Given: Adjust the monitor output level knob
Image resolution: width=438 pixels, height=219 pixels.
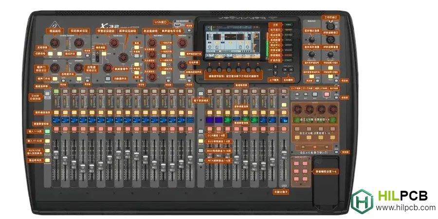Looking at the screenshot, I should [312, 39].
